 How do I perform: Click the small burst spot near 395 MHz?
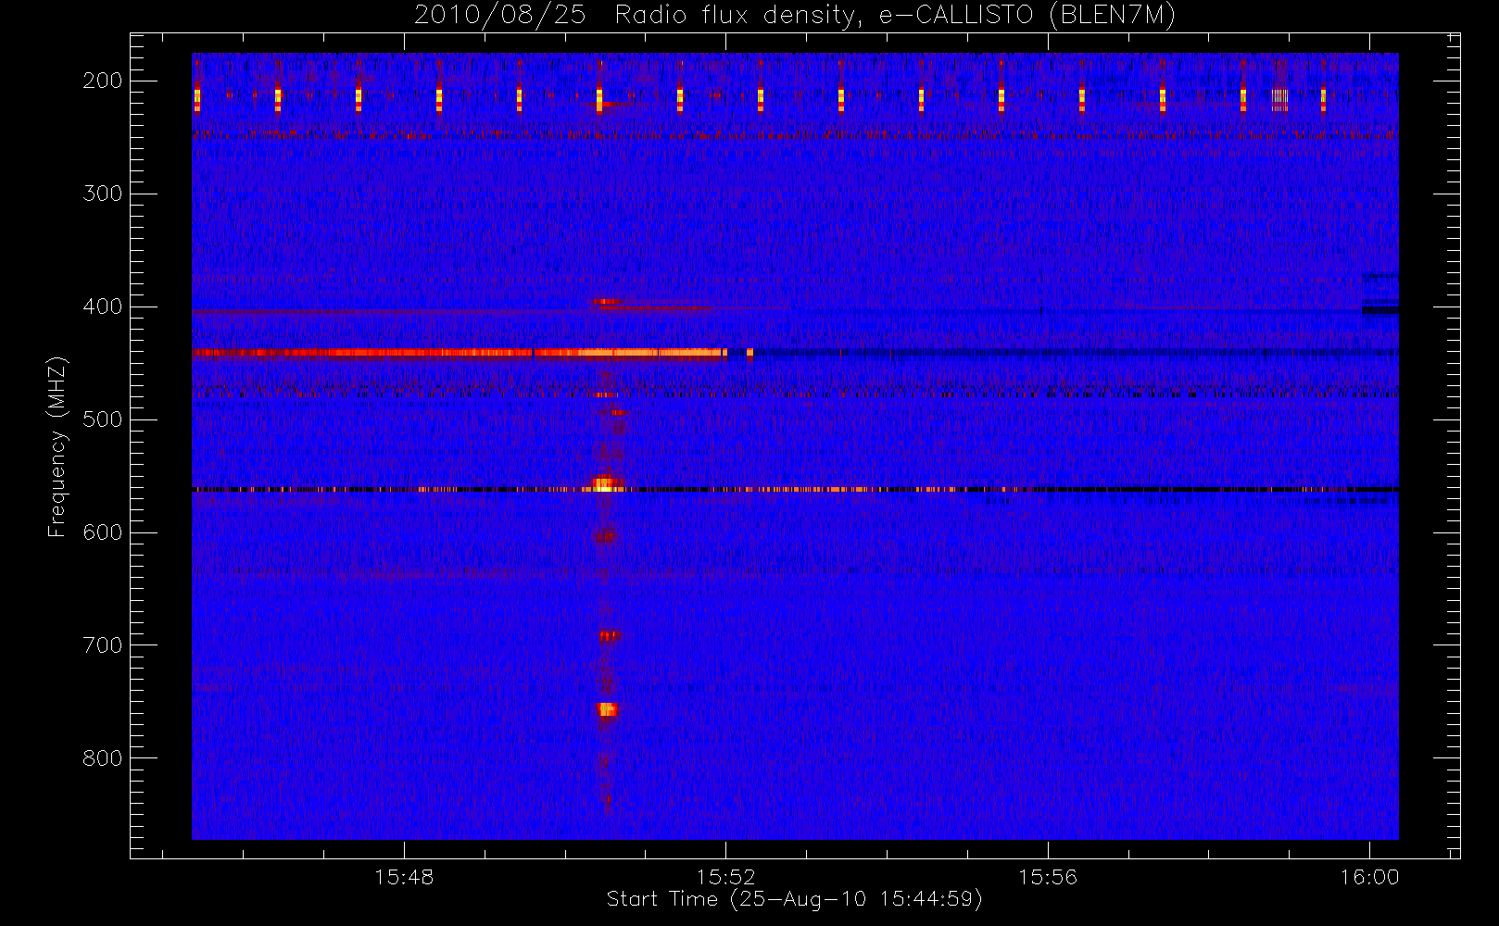[x=606, y=301]
